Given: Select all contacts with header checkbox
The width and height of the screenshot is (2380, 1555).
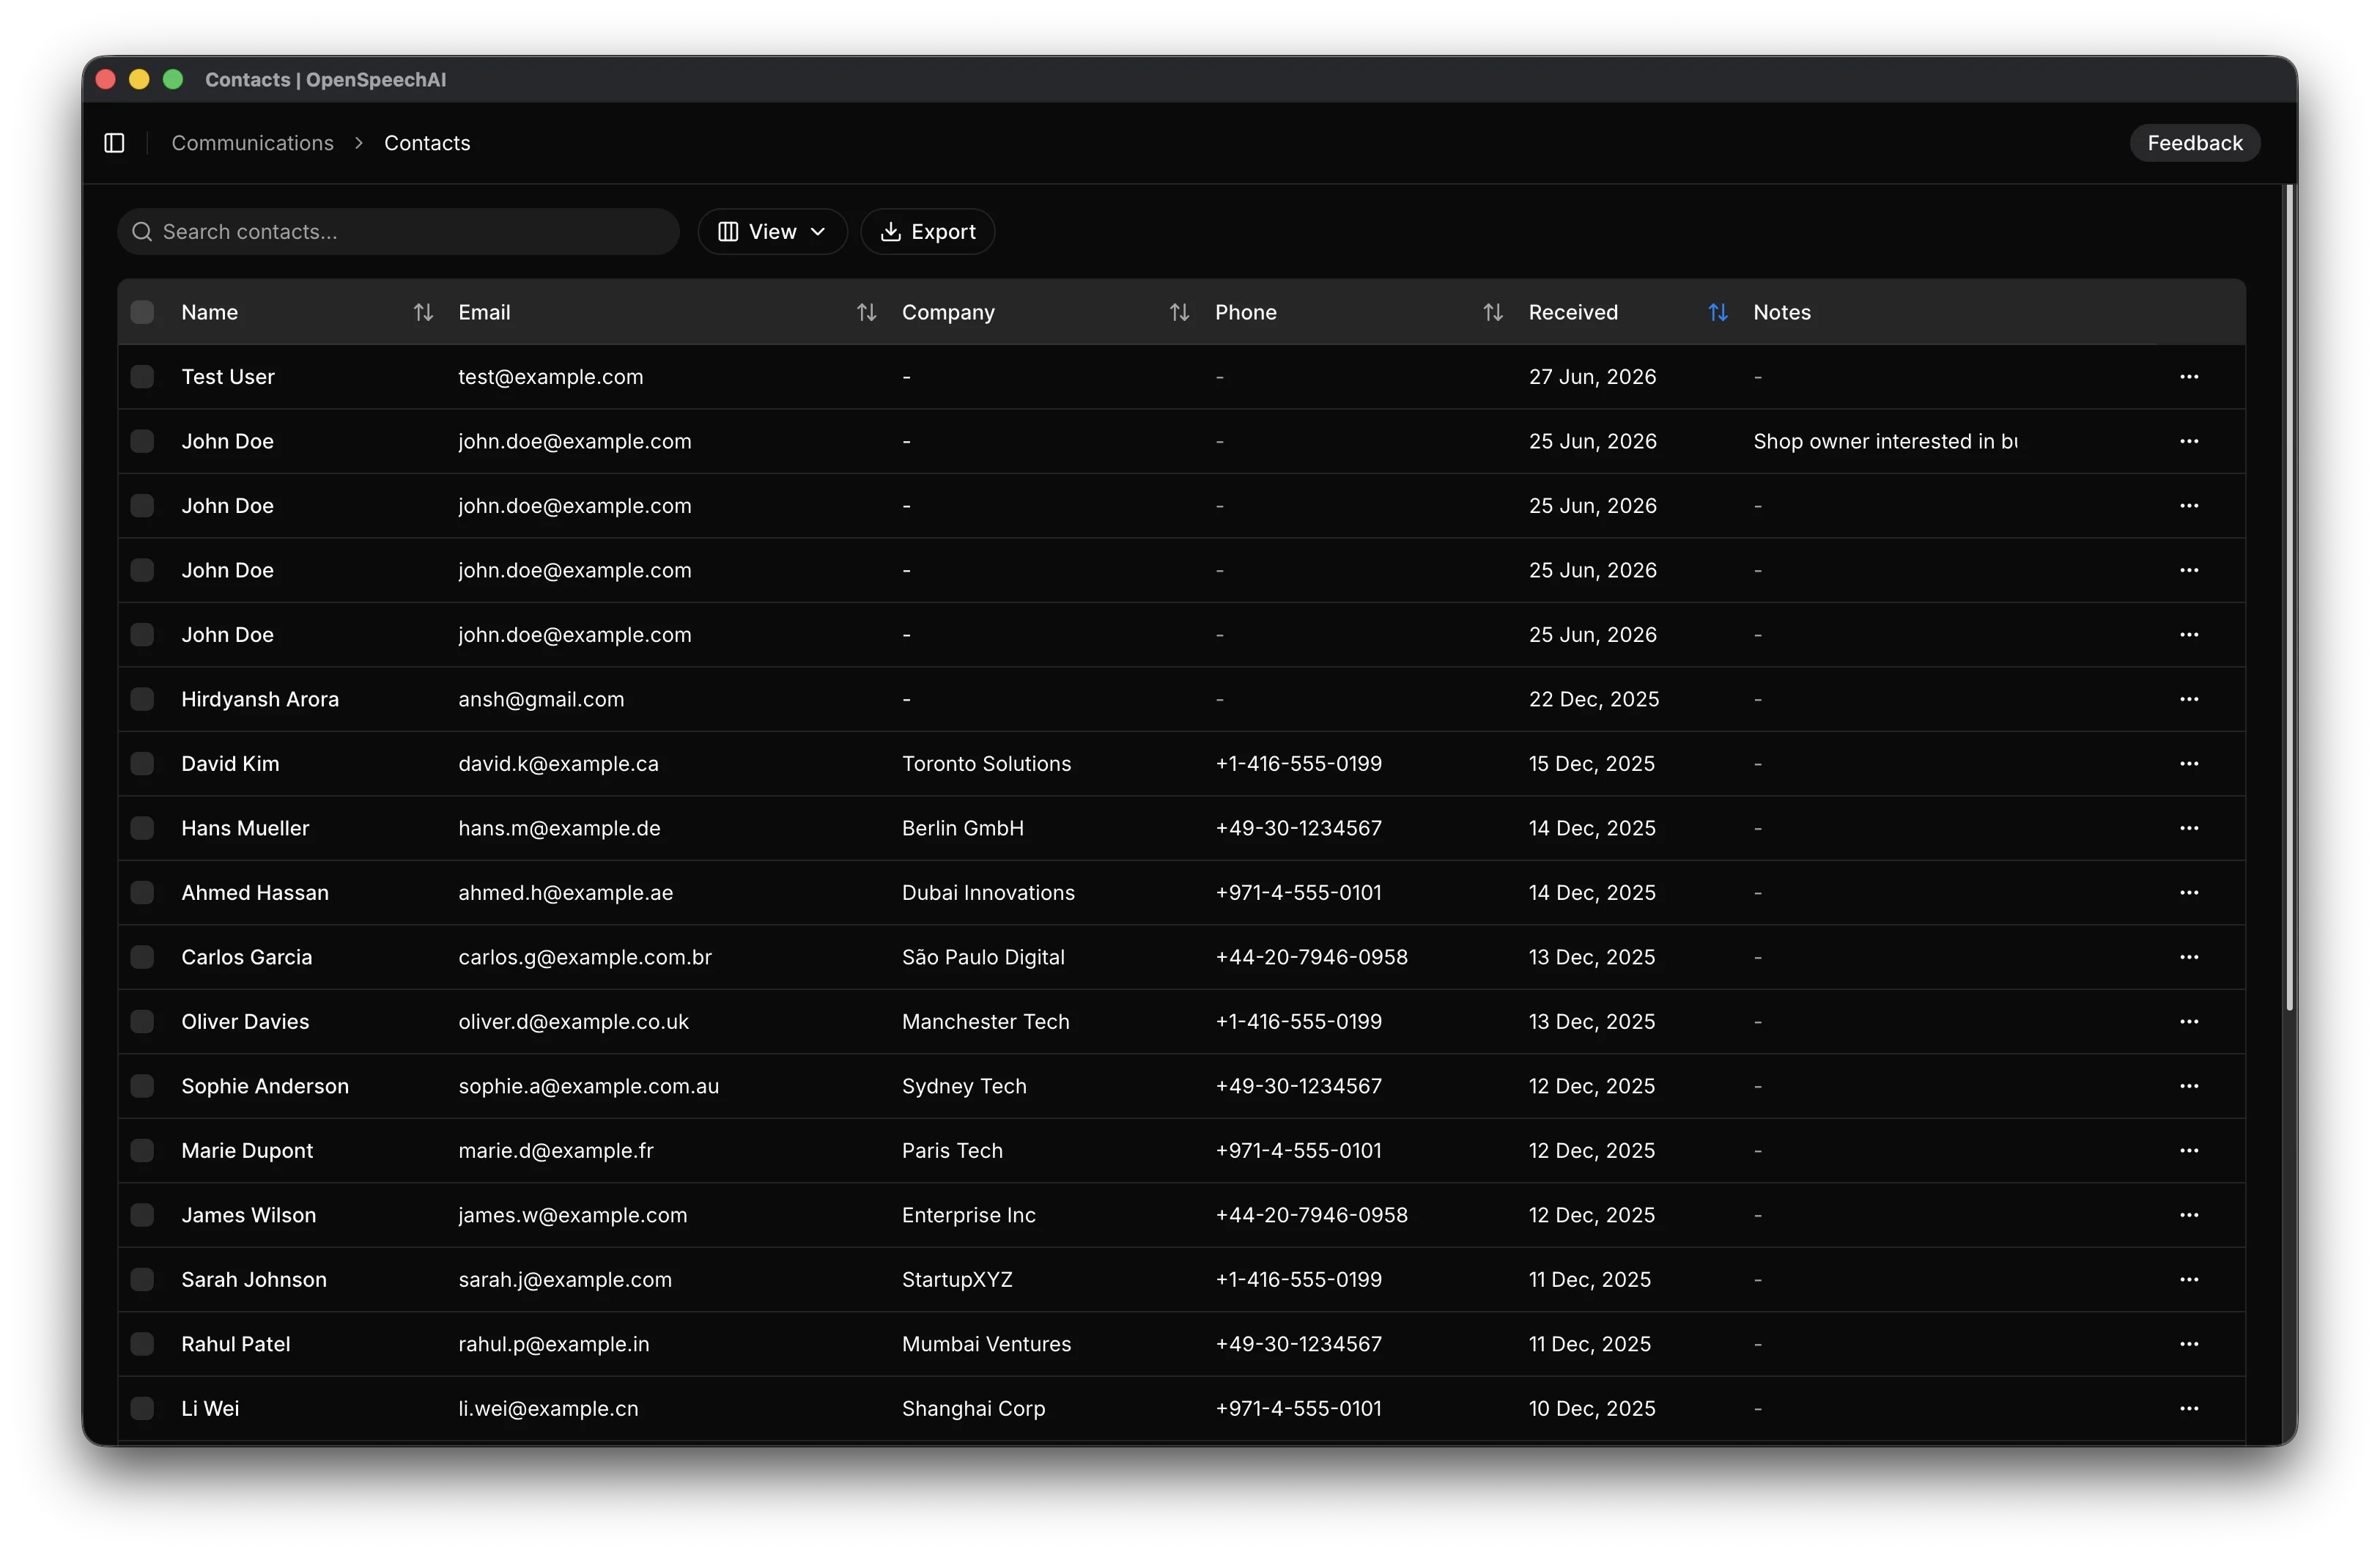Looking at the screenshot, I should pyautogui.click(x=142, y=312).
